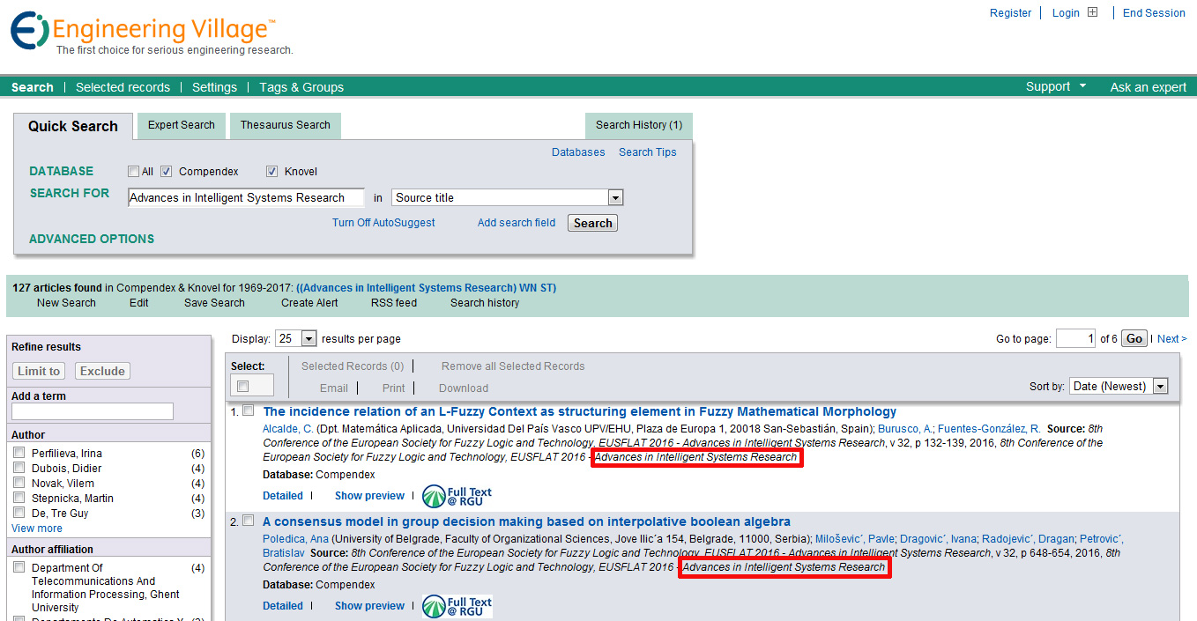Click the Login link
The image size is (1197, 621).
[x=1066, y=13]
